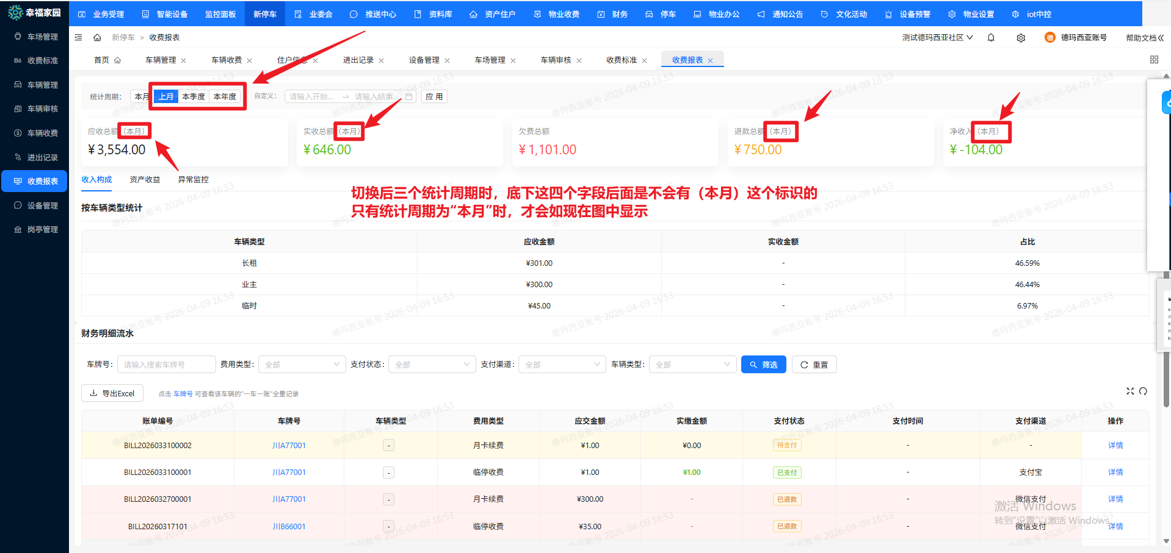Screen dimensions: 1171x553
Task: Click the fullscreen icon above the table
Action: (x=1130, y=391)
